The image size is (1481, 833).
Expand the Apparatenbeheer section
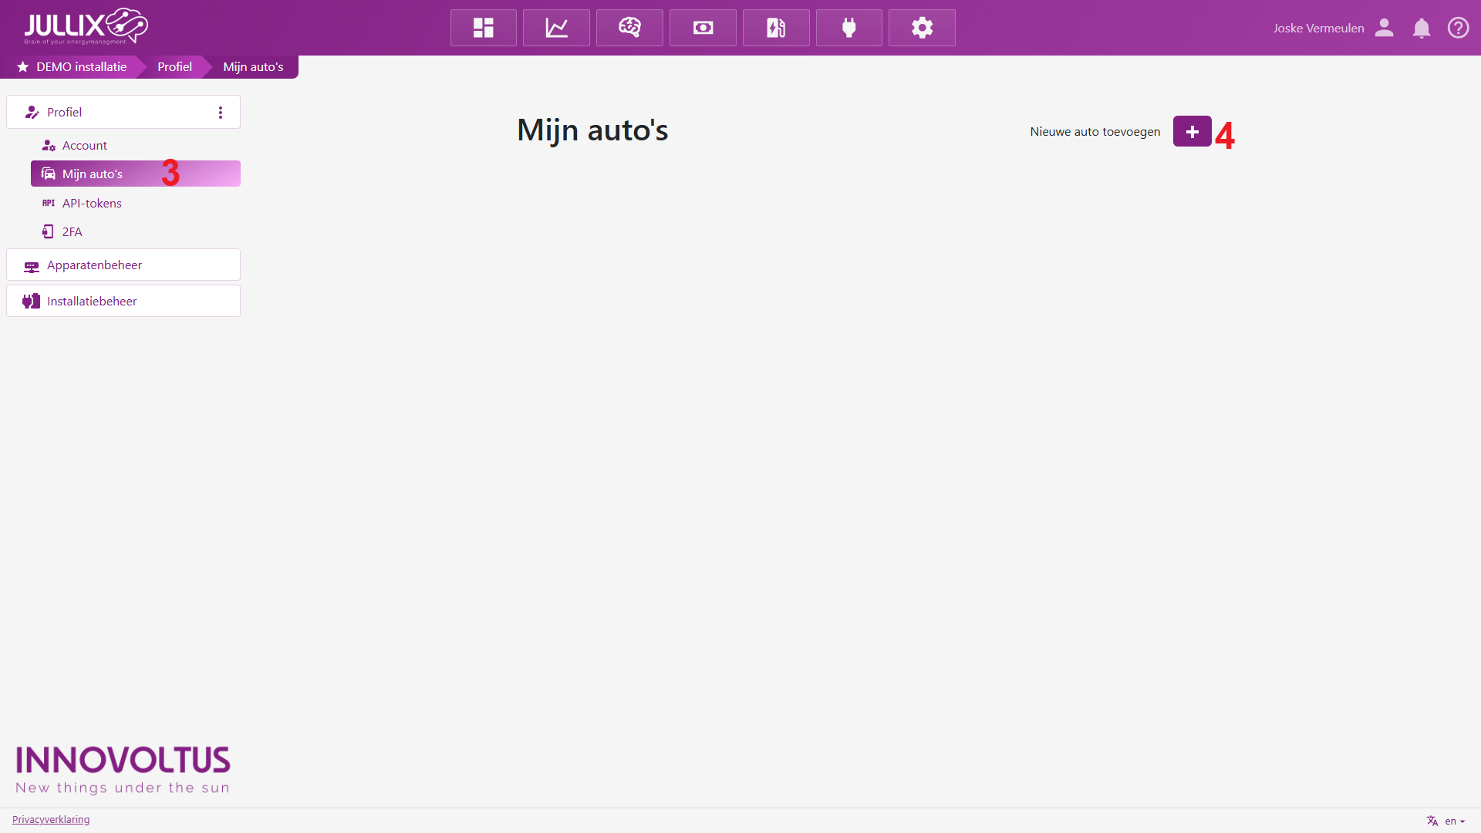point(123,265)
